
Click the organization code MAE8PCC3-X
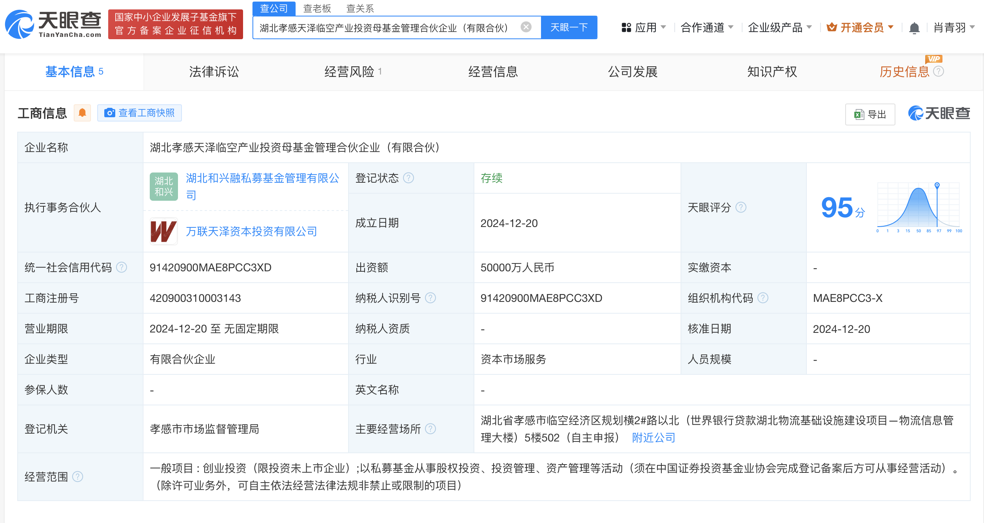[848, 298]
